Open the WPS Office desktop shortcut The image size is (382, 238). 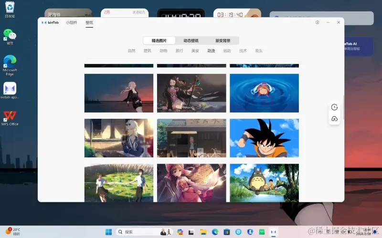(10, 118)
